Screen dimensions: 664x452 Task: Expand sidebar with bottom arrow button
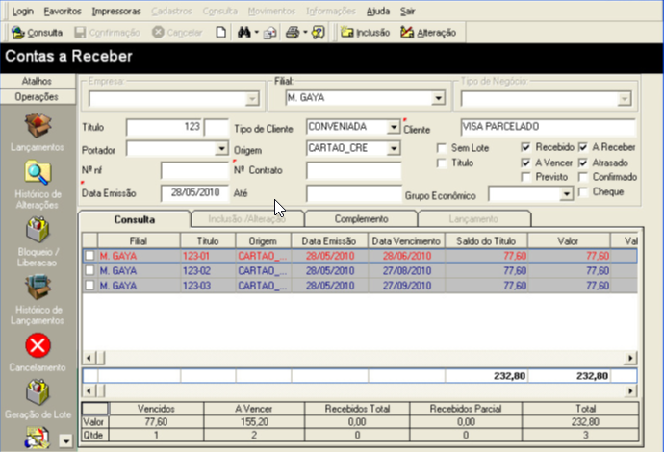65,441
